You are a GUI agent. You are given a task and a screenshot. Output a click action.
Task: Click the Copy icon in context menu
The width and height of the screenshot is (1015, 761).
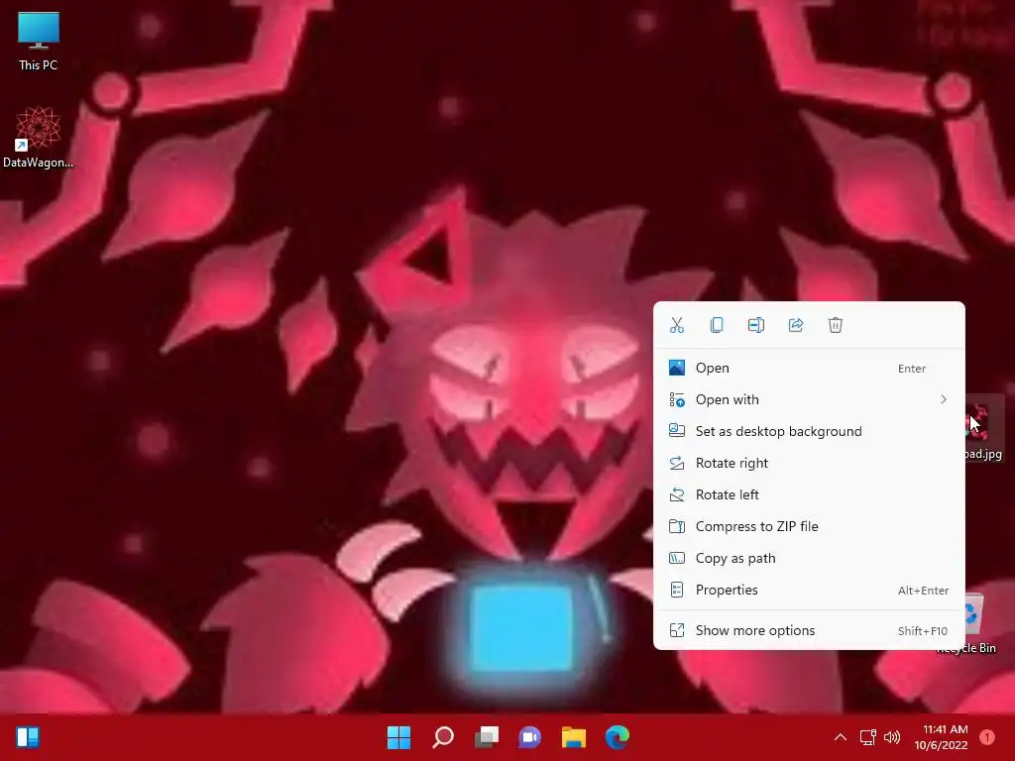(x=716, y=325)
